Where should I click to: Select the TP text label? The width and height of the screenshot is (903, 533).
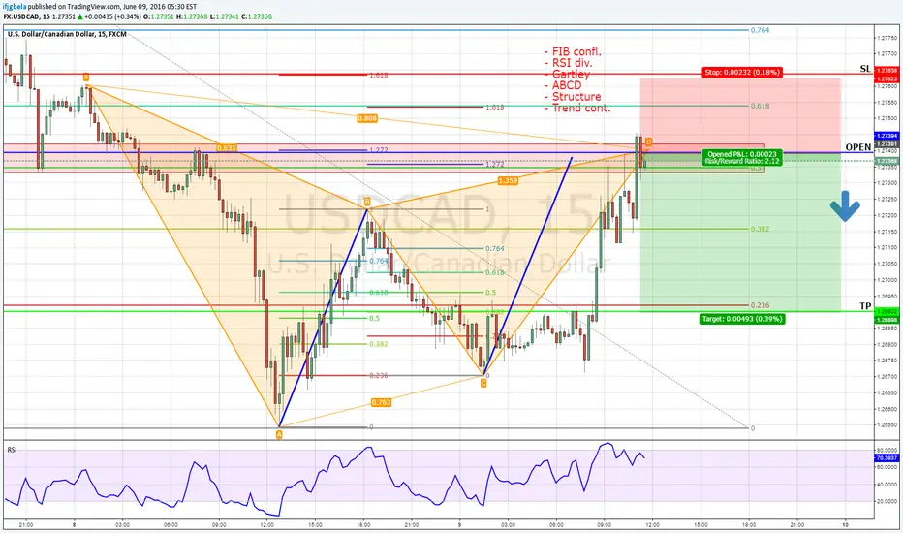pos(865,306)
